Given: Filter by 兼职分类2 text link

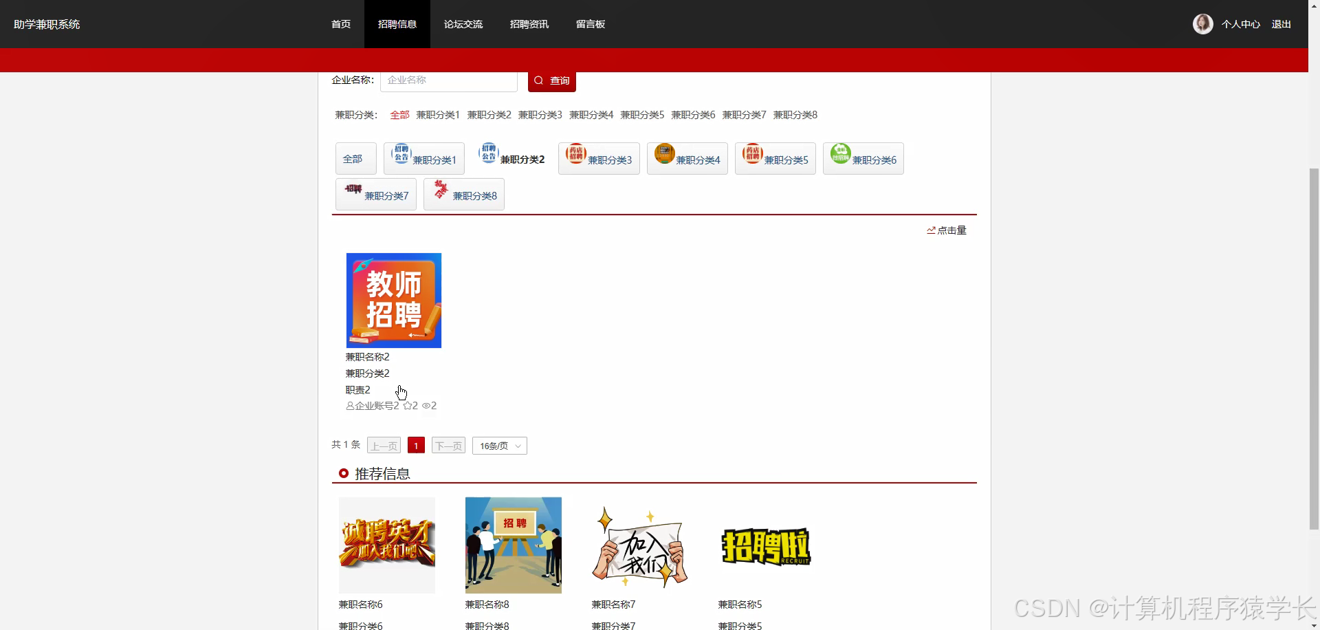Looking at the screenshot, I should click(489, 115).
